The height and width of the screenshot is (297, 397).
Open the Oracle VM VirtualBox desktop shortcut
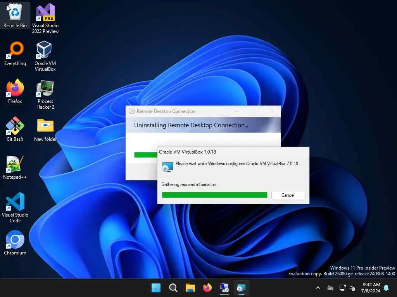click(45, 56)
